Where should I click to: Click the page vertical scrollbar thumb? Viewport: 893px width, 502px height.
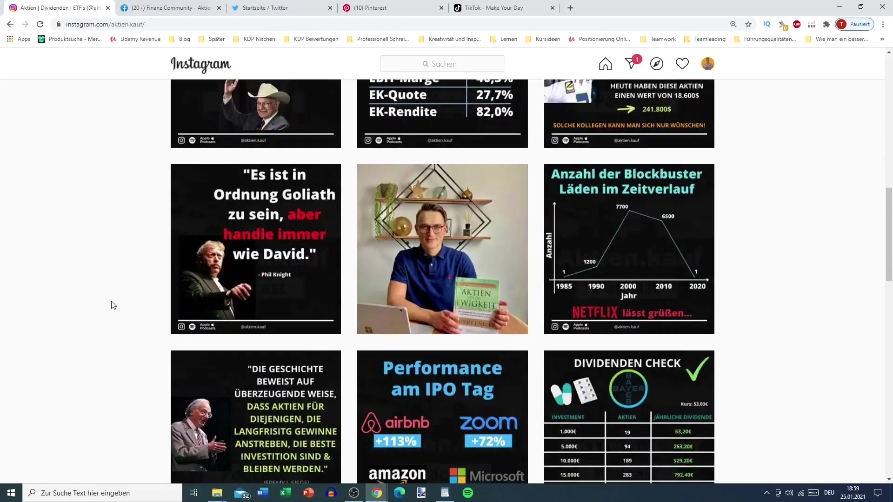(x=889, y=234)
